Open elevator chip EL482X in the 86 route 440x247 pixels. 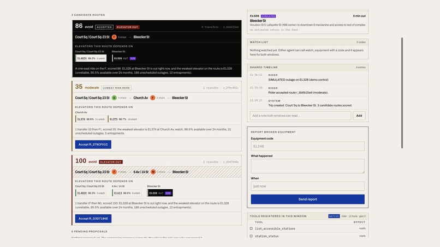pos(91,58)
